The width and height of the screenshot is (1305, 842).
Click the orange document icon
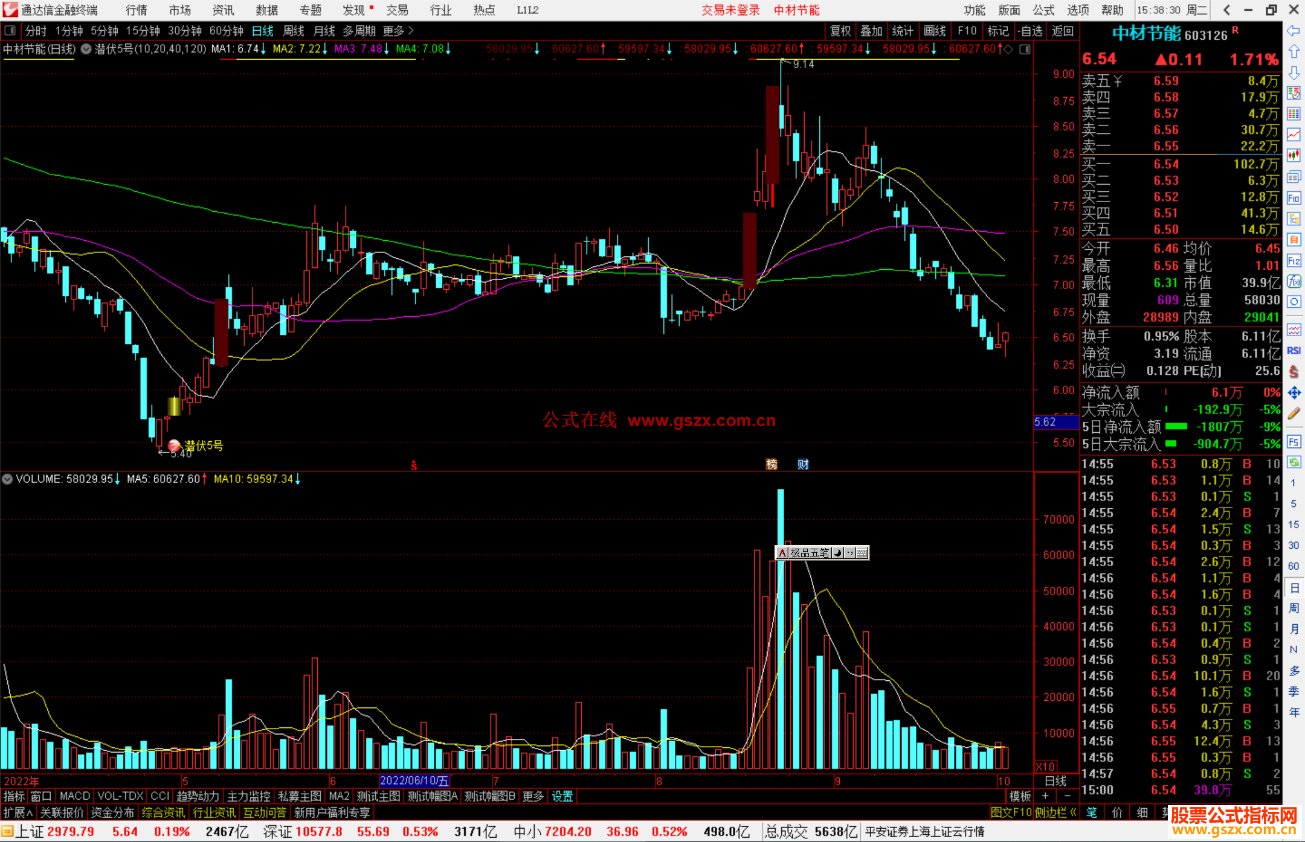pyautogui.click(x=1294, y=240)
